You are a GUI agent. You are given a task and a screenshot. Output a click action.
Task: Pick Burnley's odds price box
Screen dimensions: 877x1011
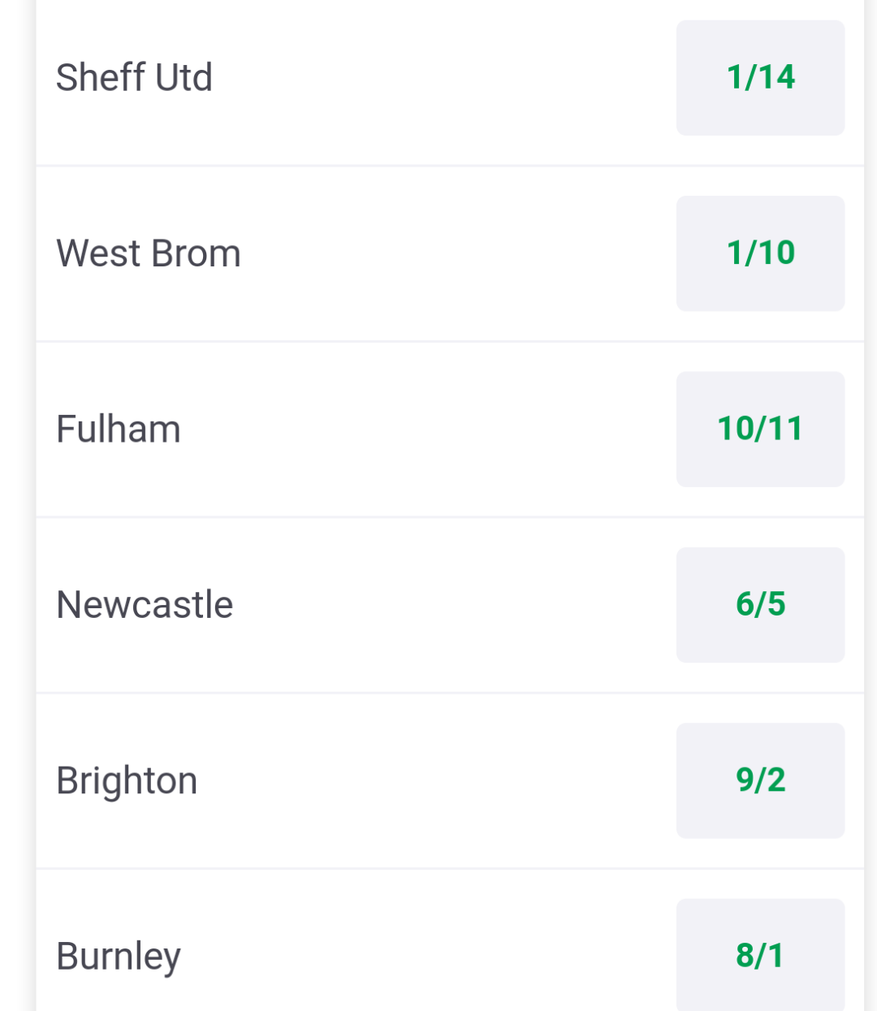760,955
